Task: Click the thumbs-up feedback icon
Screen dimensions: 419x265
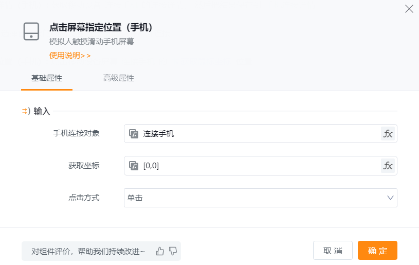Action: 160,251
